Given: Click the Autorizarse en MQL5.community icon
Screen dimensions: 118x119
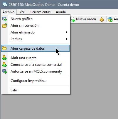Looking at the screenshot, I should tap(5, 71).
